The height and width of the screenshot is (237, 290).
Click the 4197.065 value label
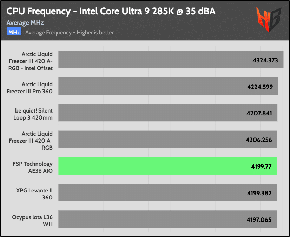coord(259,220)
